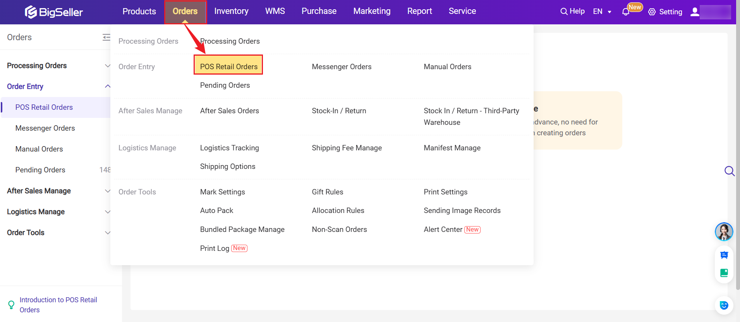Open Stock In / Return - Third-Party Warehouse

click(471, 116)
